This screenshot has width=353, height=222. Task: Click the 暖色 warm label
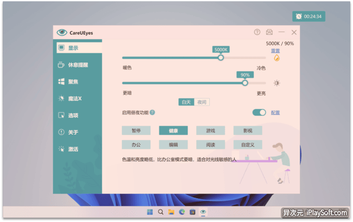click(x=127, y=68)
